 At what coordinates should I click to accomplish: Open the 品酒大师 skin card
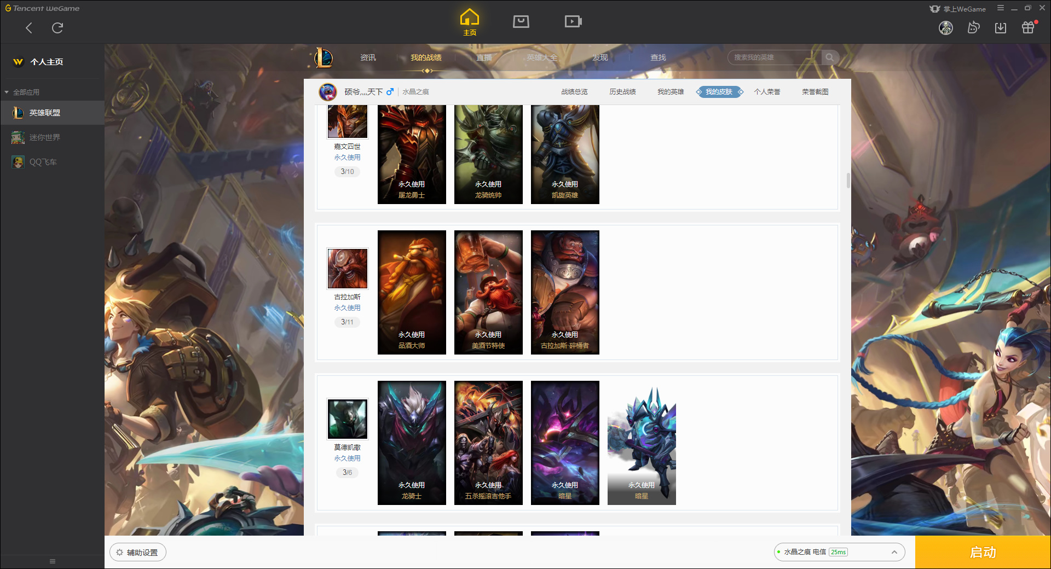coord(412,292)
